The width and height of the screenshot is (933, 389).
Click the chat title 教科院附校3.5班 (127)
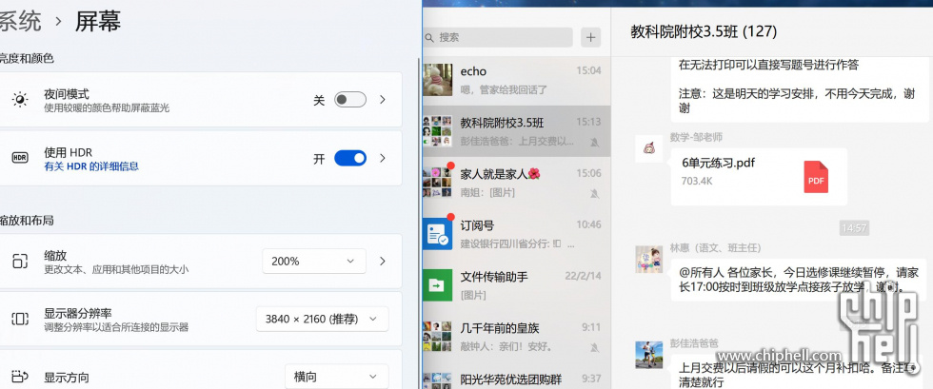point(704,31)
